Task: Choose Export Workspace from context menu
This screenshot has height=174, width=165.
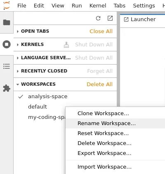Action: pyautogui.click(x=115, y=153)
